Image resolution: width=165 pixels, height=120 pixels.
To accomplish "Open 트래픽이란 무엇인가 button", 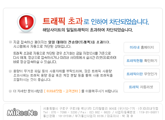I will (x=142, y=74).
